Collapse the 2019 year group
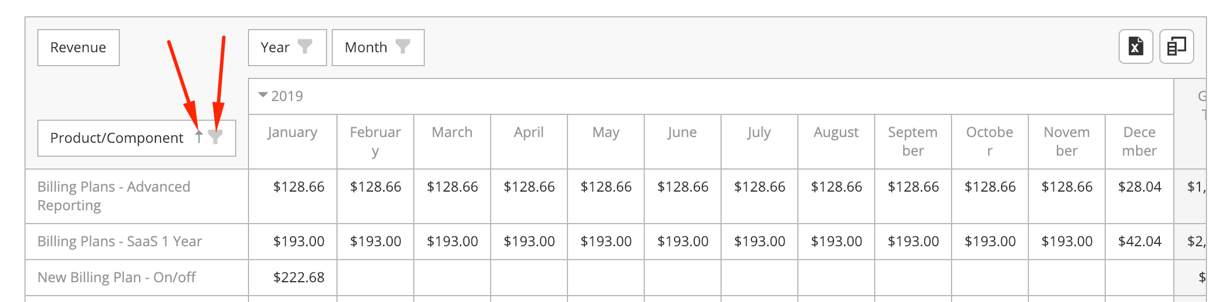 click(263, 95)
